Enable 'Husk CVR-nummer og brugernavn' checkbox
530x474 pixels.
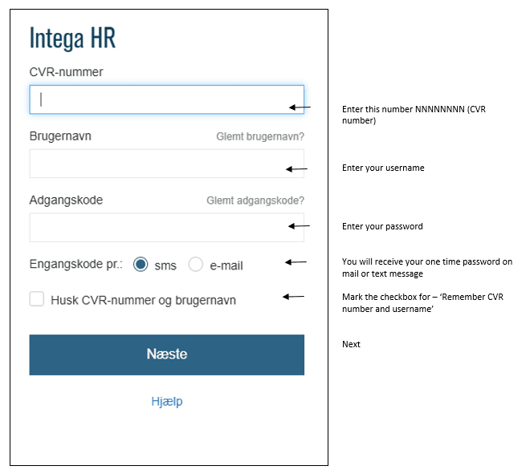[x=37, y=299]
